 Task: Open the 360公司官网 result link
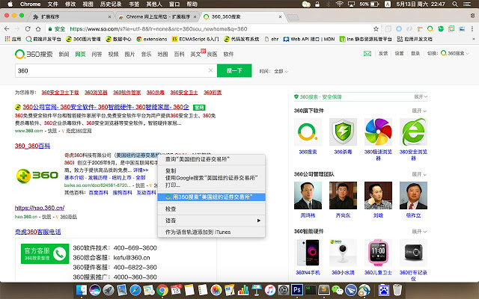[x=106, y=107]
